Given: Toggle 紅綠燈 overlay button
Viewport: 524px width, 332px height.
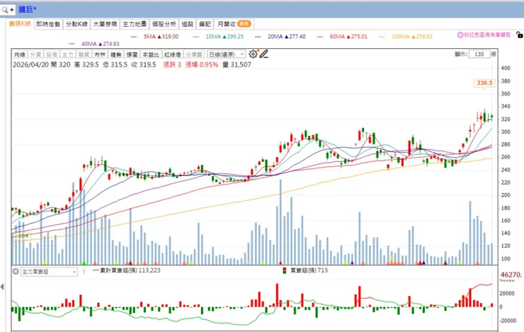Looking at the screenshot, I should pyautogui.click(x=173, y=55).
